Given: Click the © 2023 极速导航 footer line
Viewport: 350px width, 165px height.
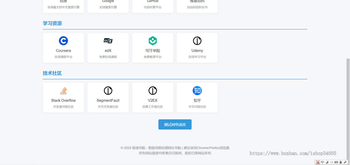Looking at the screenshot, I should [x=175, y=148].
